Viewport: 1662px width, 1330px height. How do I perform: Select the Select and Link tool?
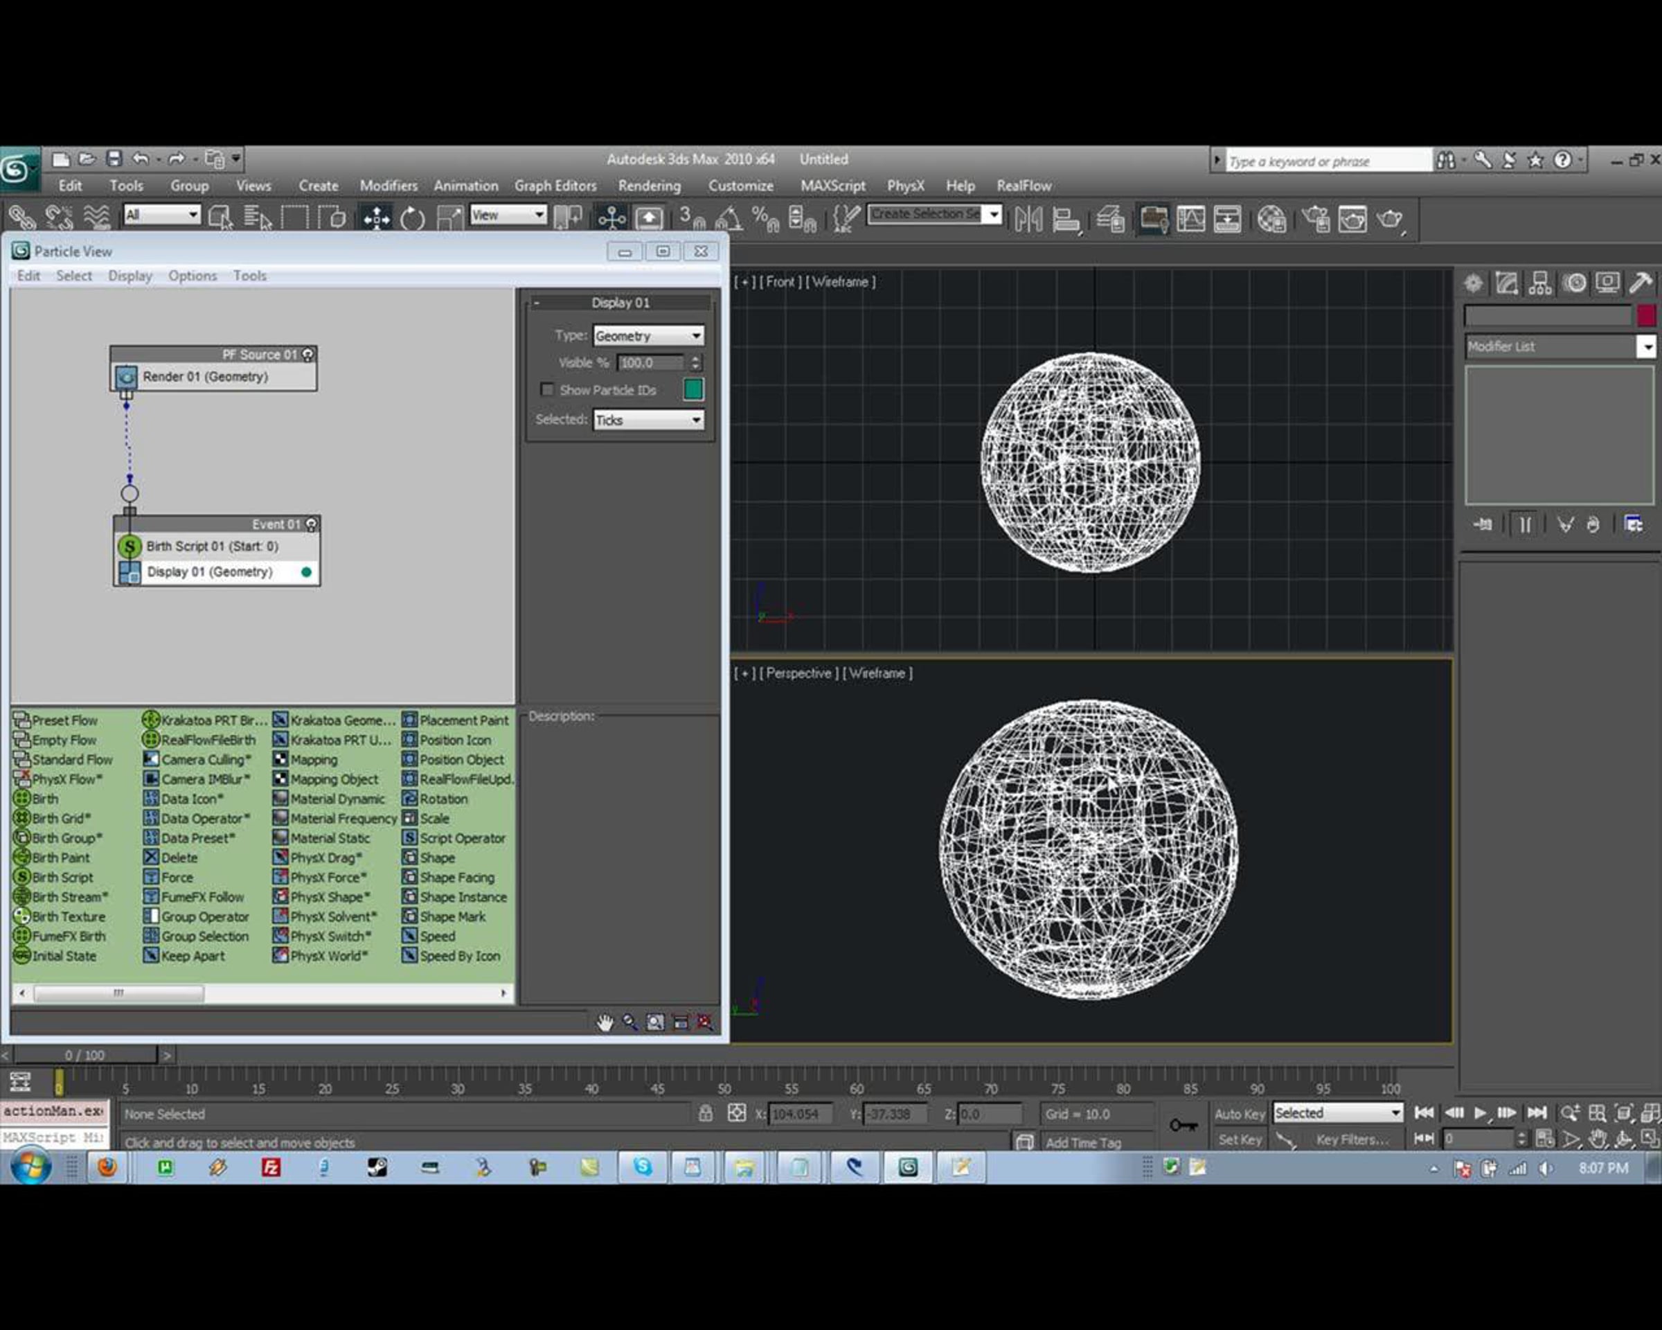coord(21,218)
